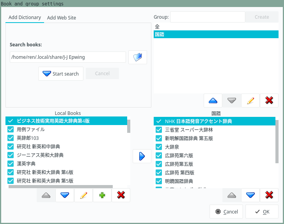
Task: Uncheck 大辞泉 in the 国語 list
Action: tap(159, 147)
